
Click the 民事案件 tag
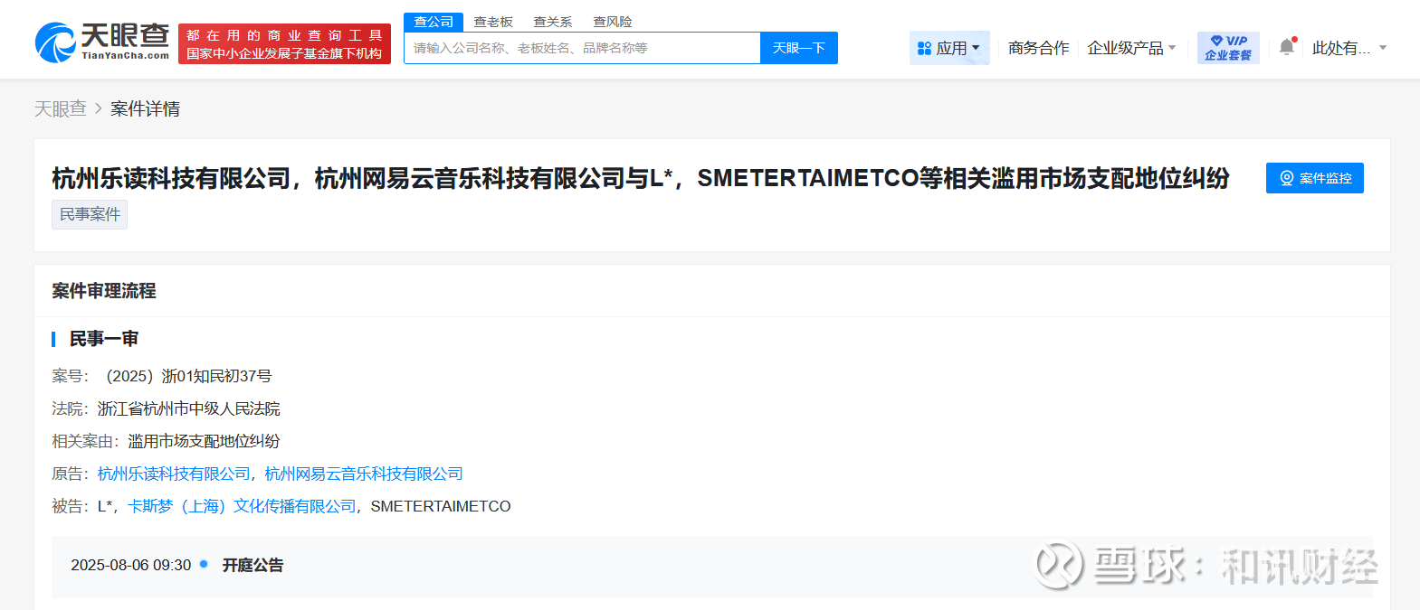[90, 214]
